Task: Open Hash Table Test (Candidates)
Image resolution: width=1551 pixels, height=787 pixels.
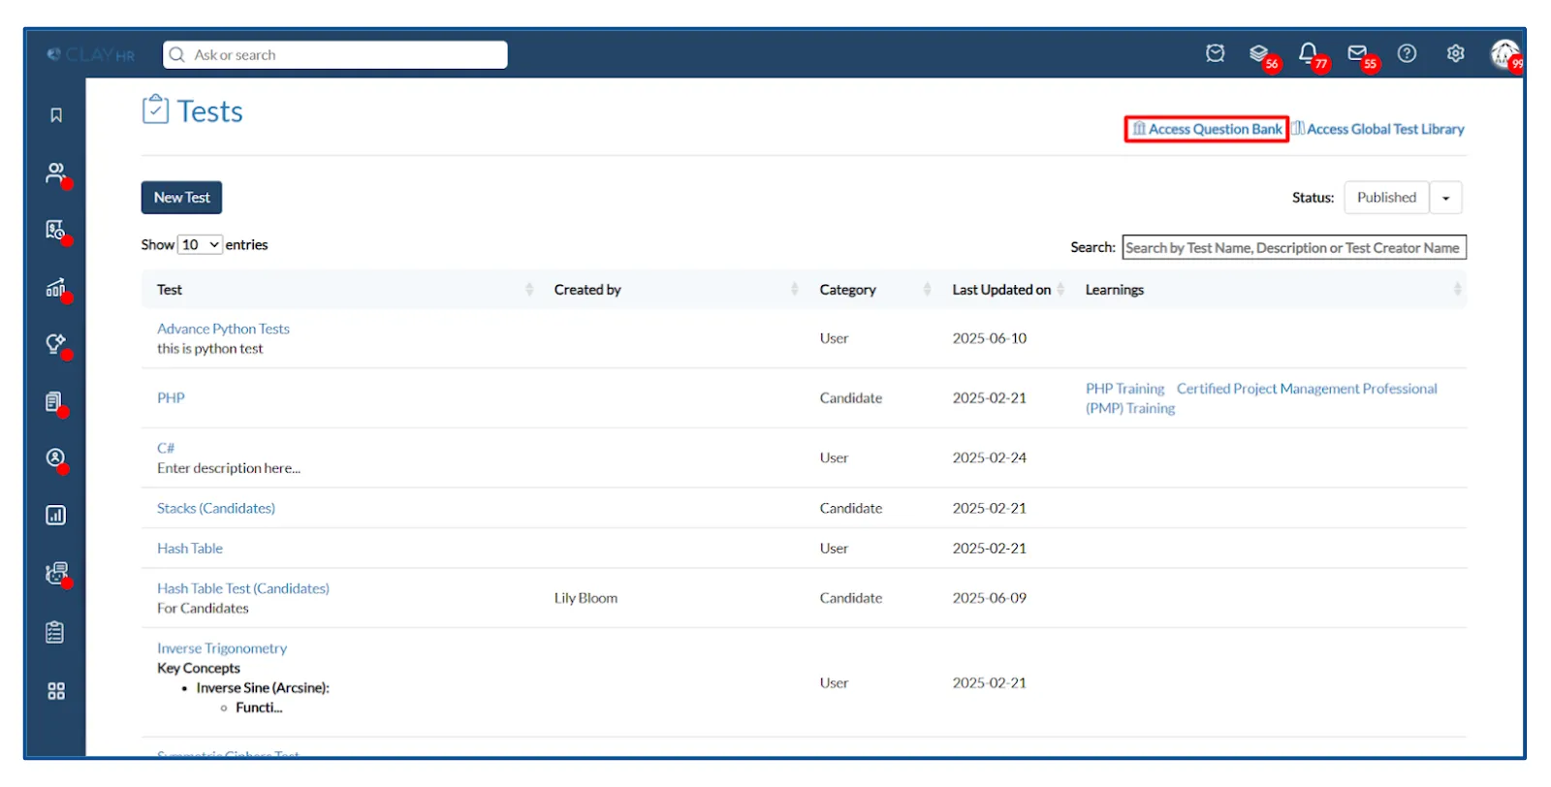Action: (x=243, y=589)
